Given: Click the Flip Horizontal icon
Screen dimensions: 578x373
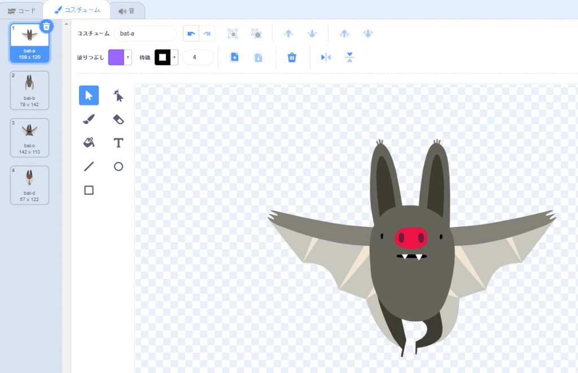Looking at the screenshot, I should (326, 57).
